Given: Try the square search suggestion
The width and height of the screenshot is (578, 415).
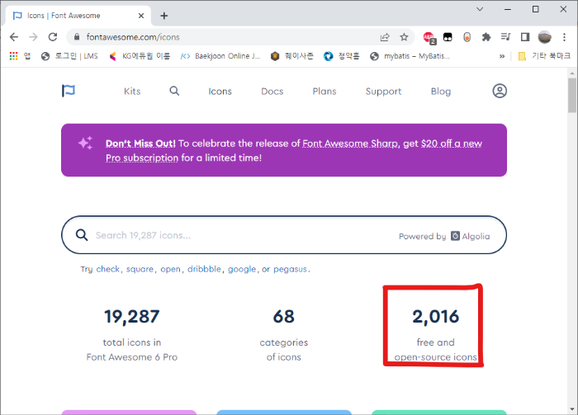Looking at the screenshot, I should [x=140, y=269].
